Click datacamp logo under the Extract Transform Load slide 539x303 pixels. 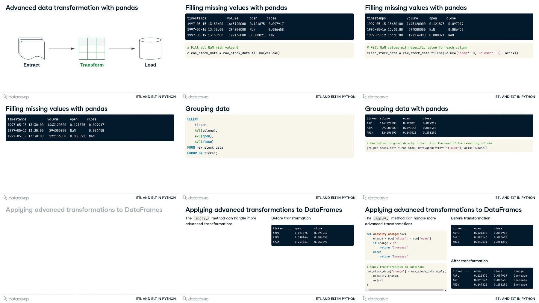[16, 97]
